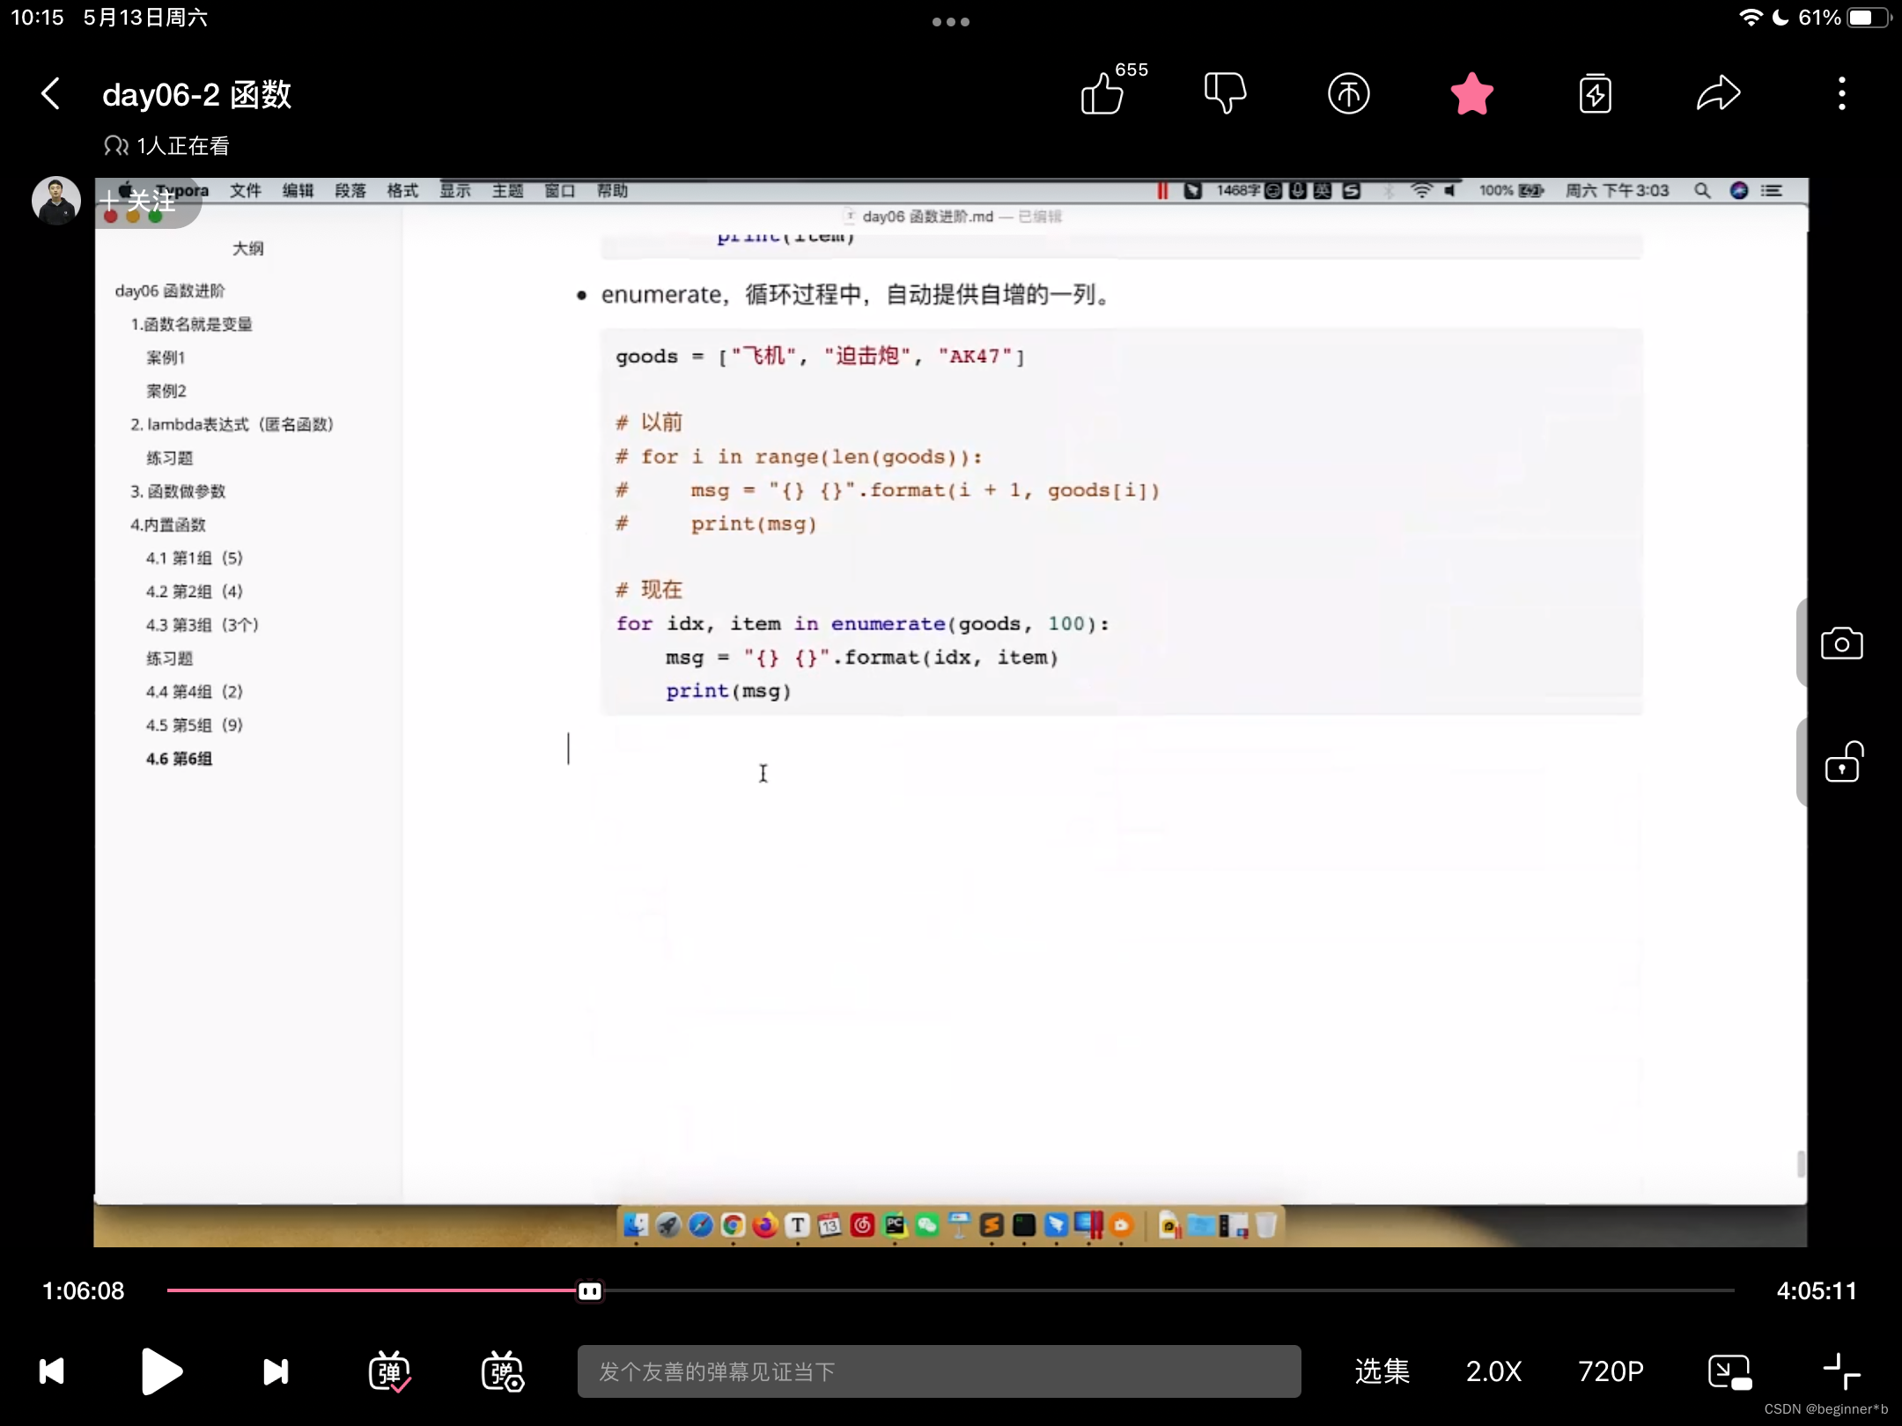Open the Typora 段落 menu
Screen dimensions: 1902x1426
click(x=350, y=191)
